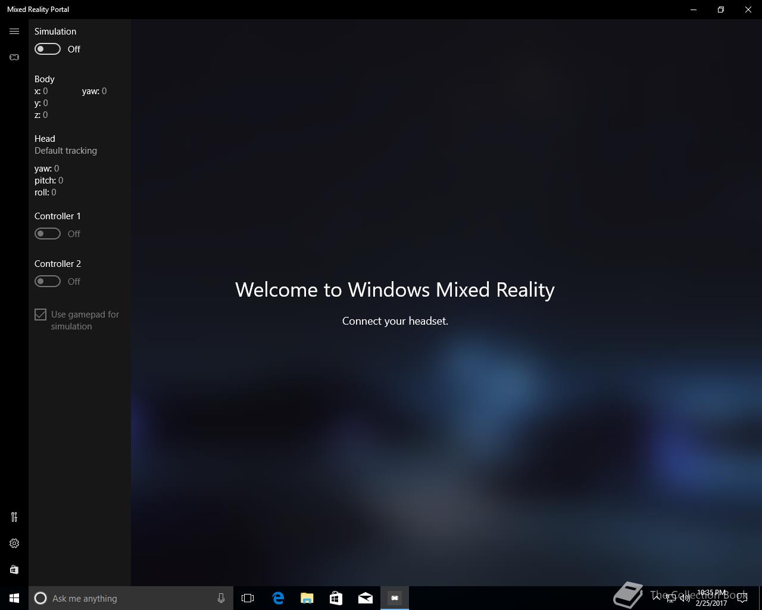Click the Body yaw value
This screenshot has width=762, height=610.
(x=104, y=91)
